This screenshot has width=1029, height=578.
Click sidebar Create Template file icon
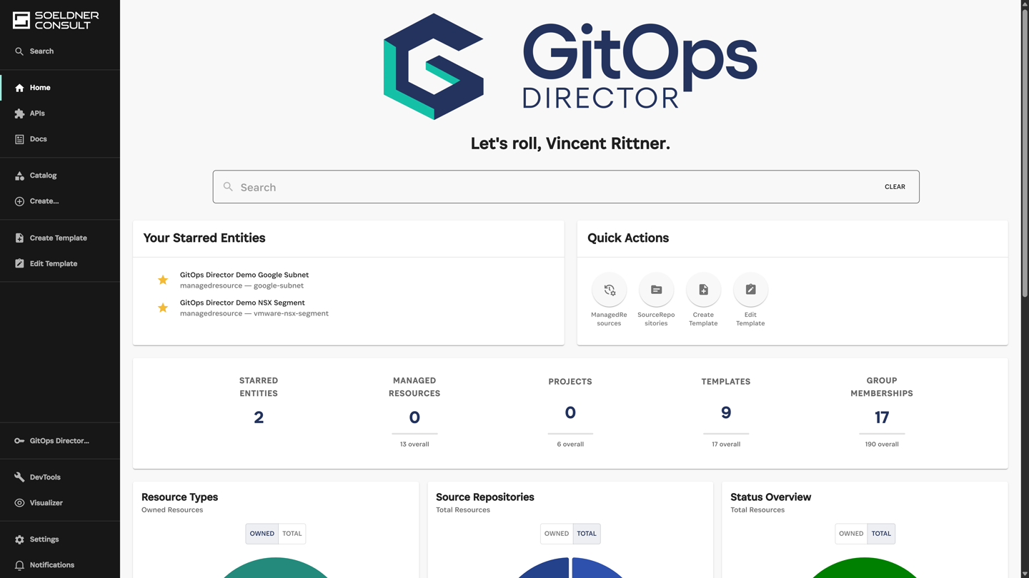19,238
